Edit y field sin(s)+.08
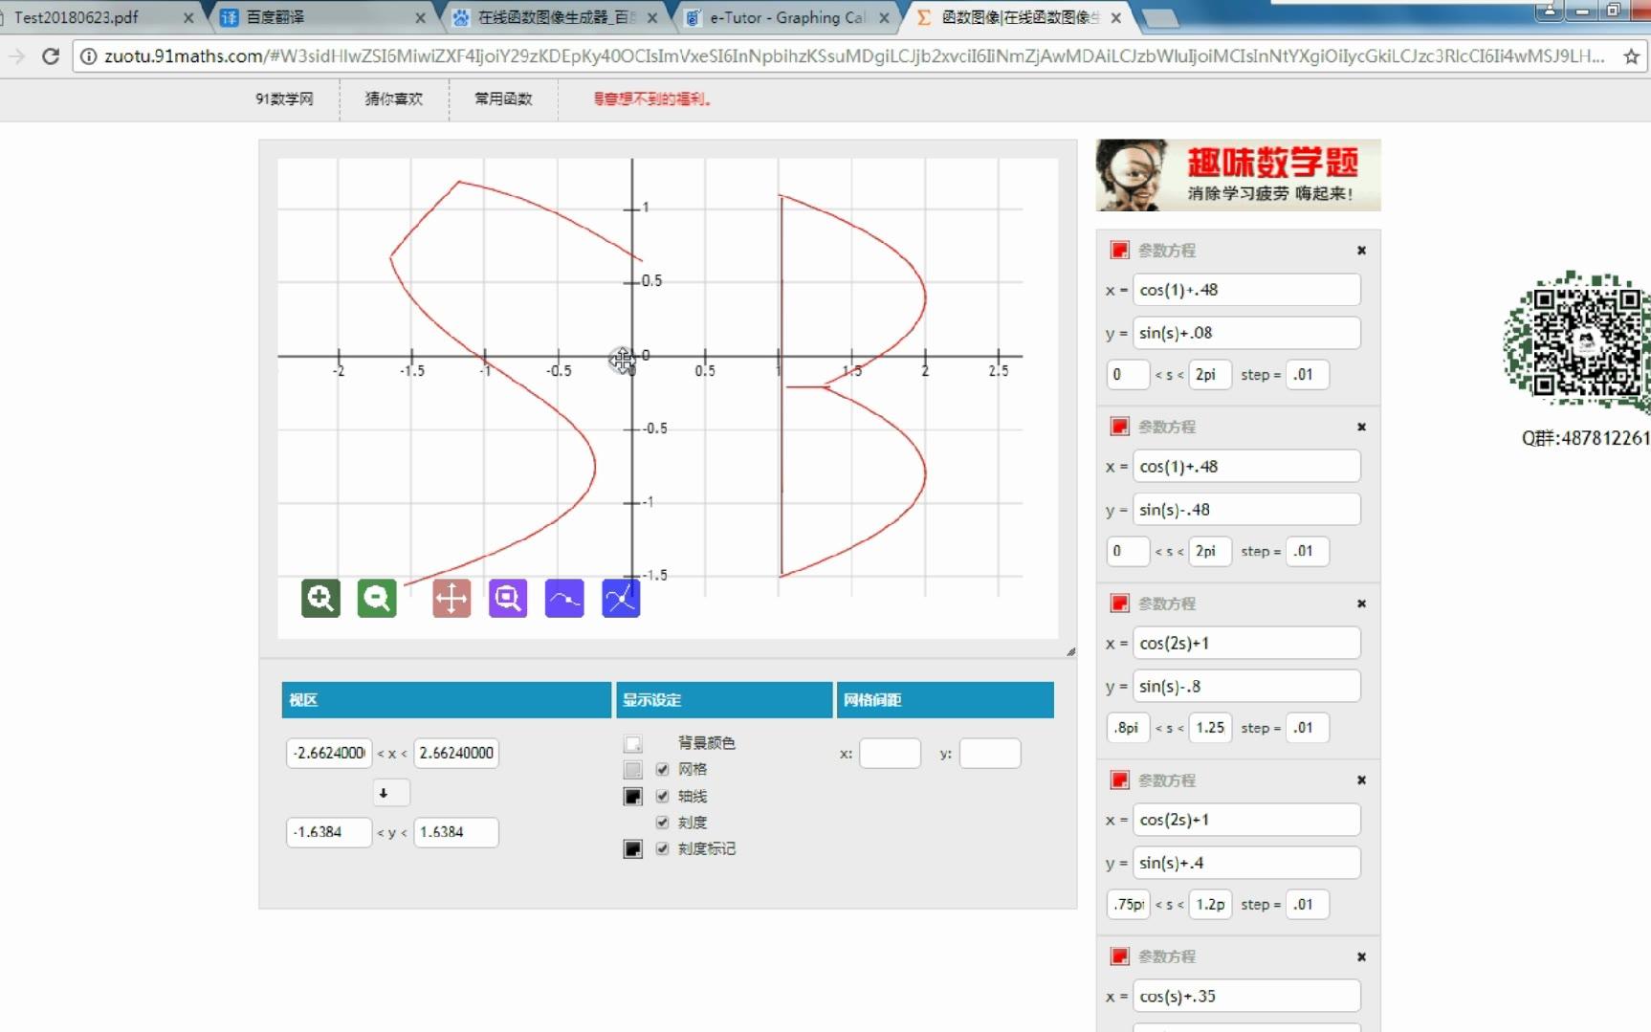This screenshot has width=1651, height=1032. click(x=1246, y=333)
